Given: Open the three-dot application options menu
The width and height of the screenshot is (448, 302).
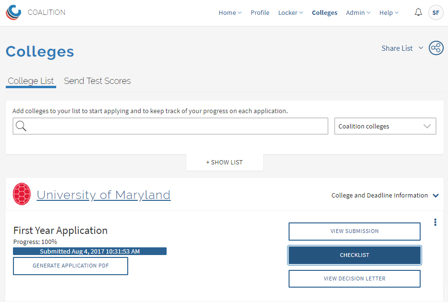Looking at the screenshot, I should [x=435, y=222].
